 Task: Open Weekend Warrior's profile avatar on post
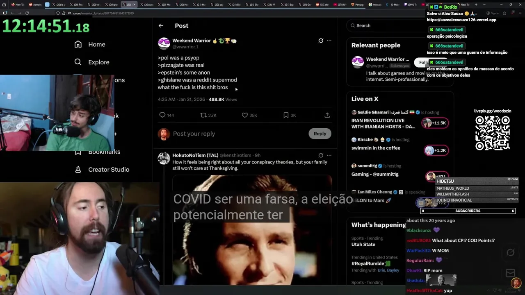(164, 43)
